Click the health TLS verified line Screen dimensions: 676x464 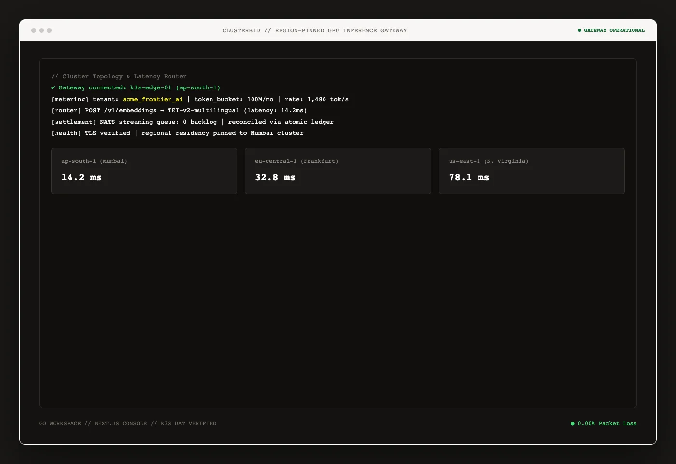pos(177,133)
